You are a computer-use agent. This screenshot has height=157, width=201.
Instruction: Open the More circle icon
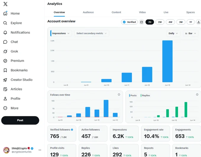pyautogui.click(x=5, y=108)
